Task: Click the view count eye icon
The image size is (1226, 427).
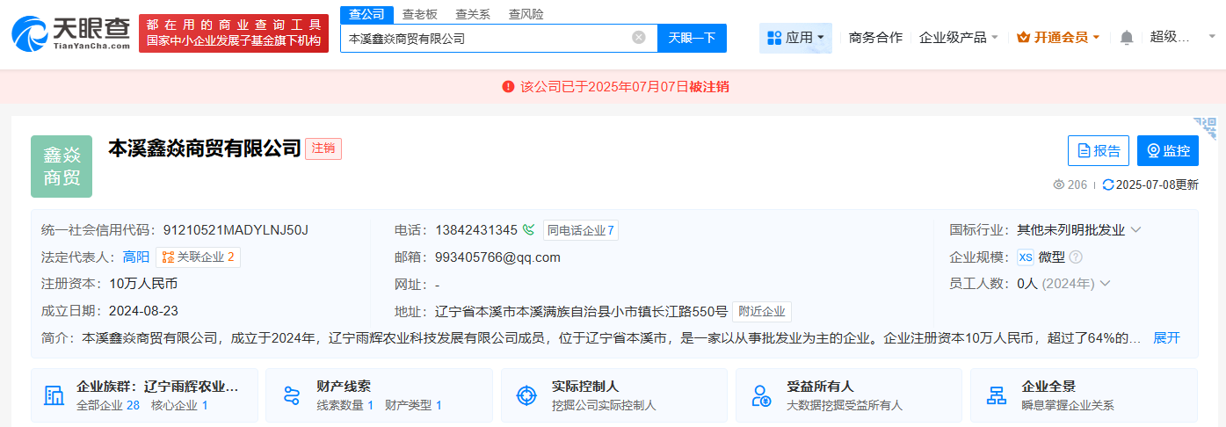Action: [x=1059, y=185]
